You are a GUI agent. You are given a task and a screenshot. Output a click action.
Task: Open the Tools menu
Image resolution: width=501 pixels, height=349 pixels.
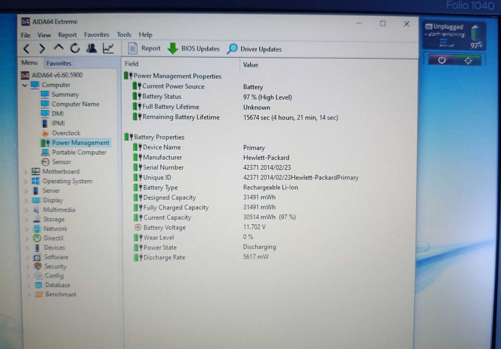point(124,34)
